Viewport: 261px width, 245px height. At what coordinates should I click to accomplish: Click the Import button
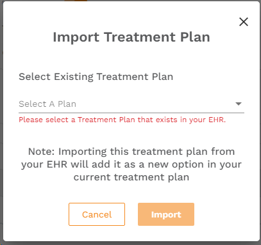coord(166,214)
